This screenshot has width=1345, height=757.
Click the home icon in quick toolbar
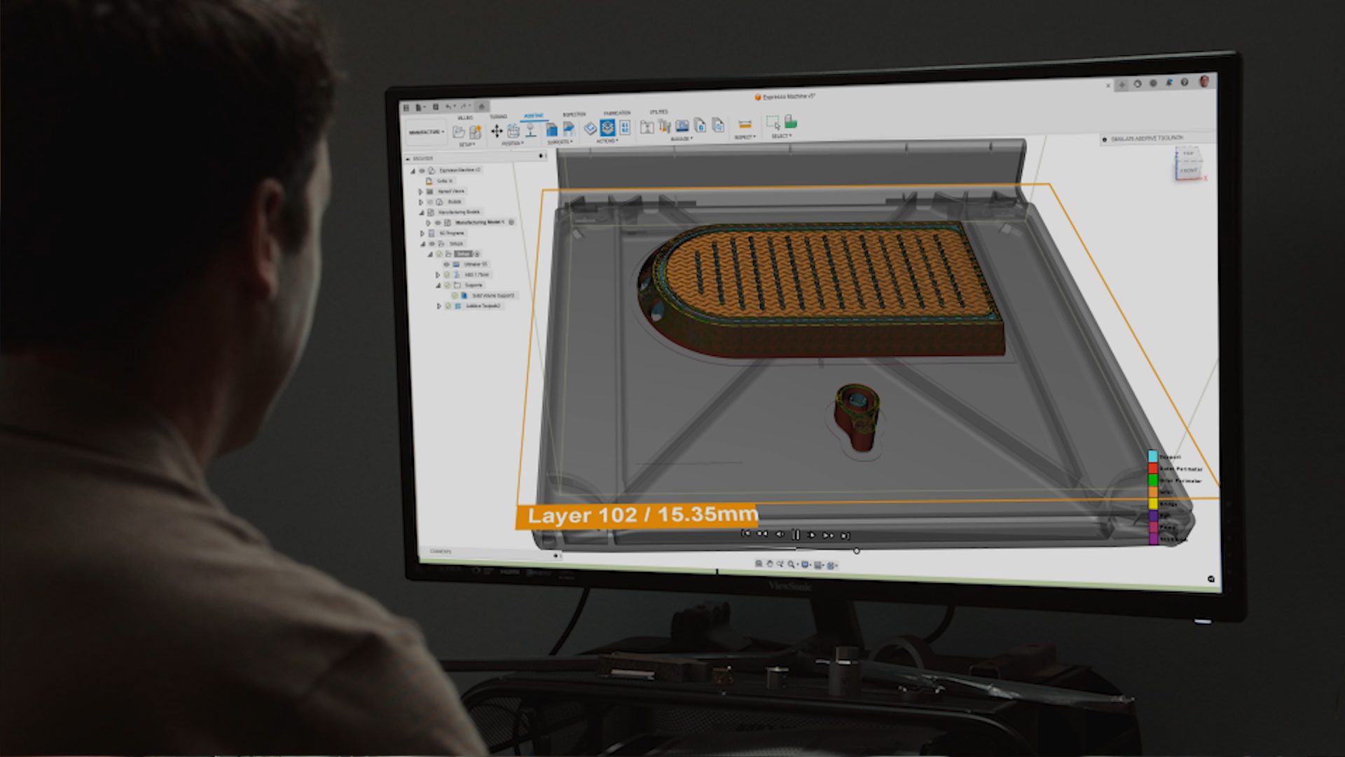(481, 107)
